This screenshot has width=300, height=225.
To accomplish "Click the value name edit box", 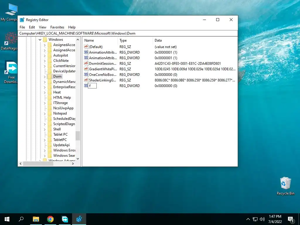I will point(92,86).
